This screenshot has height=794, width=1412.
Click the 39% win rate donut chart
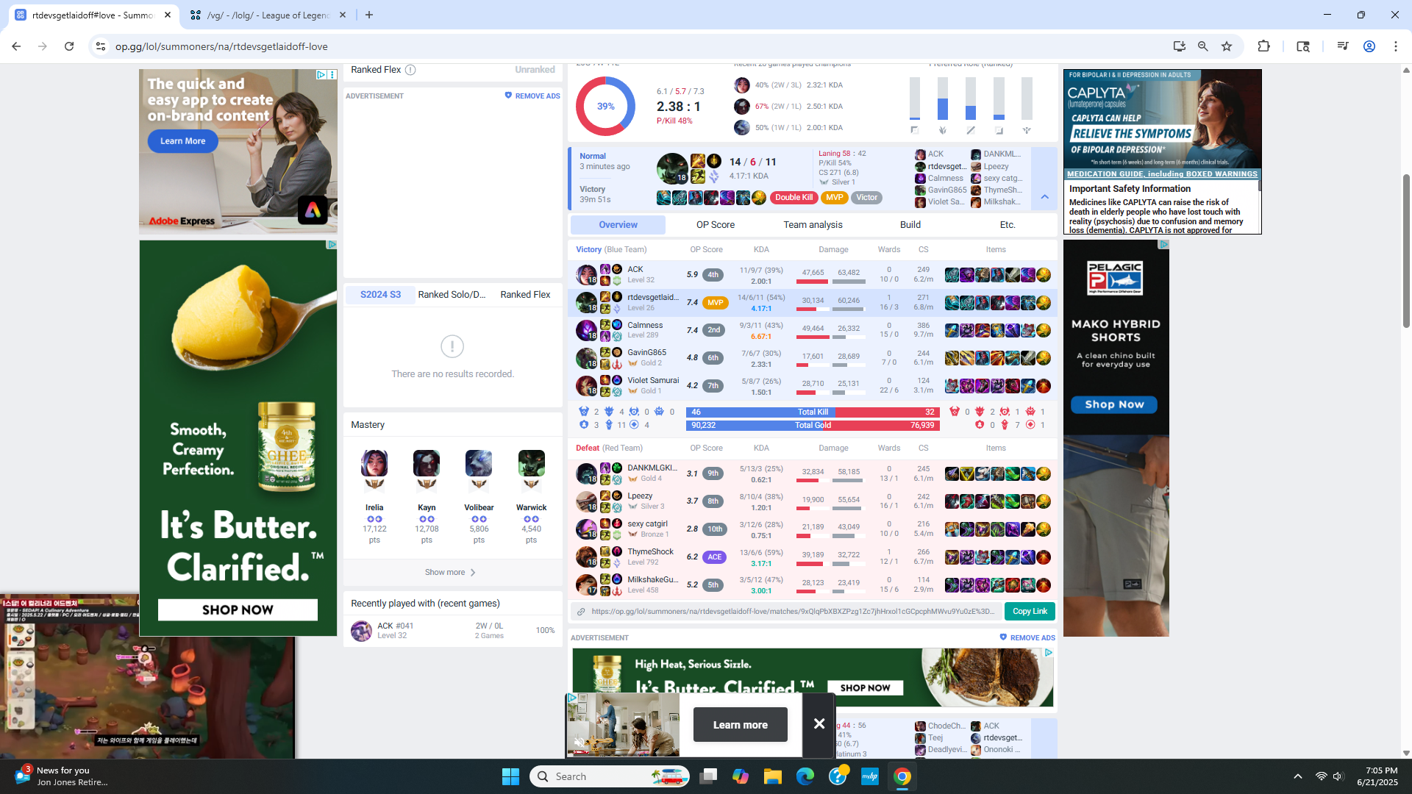pos(605,107)
